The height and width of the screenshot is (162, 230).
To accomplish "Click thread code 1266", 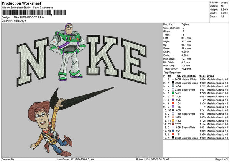I will point(203,131).
